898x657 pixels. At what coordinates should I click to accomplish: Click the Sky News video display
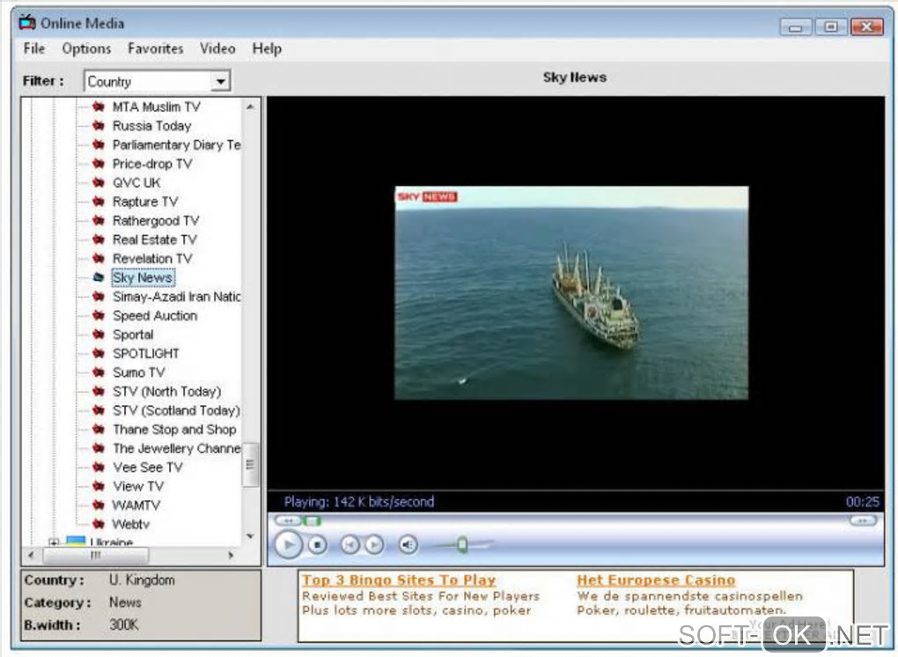coord(570,292)
